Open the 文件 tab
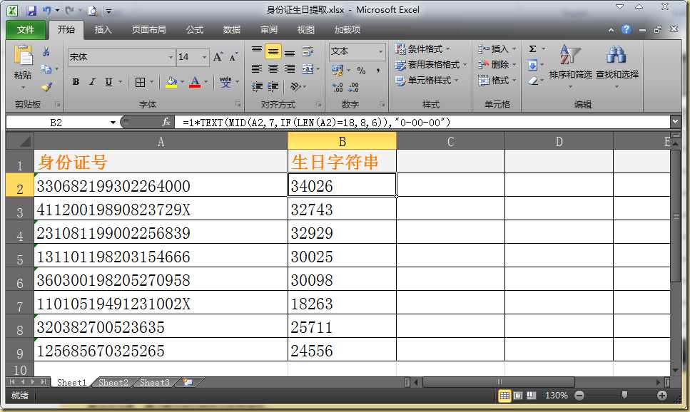Viewport: 690px width, 412px height. click(x=26, y=29)
